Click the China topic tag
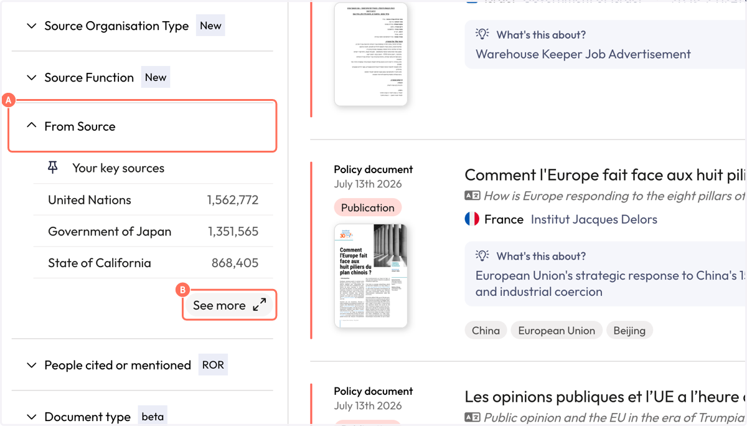 [486, 331]
